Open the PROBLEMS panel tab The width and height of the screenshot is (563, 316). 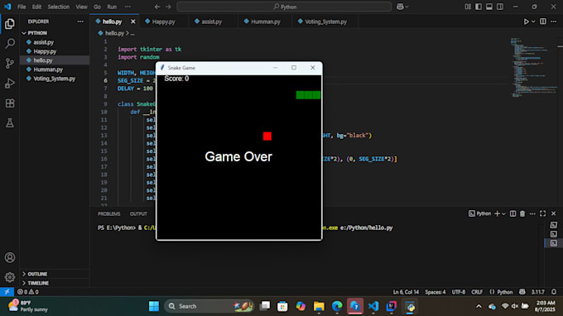tap(109, 213)
